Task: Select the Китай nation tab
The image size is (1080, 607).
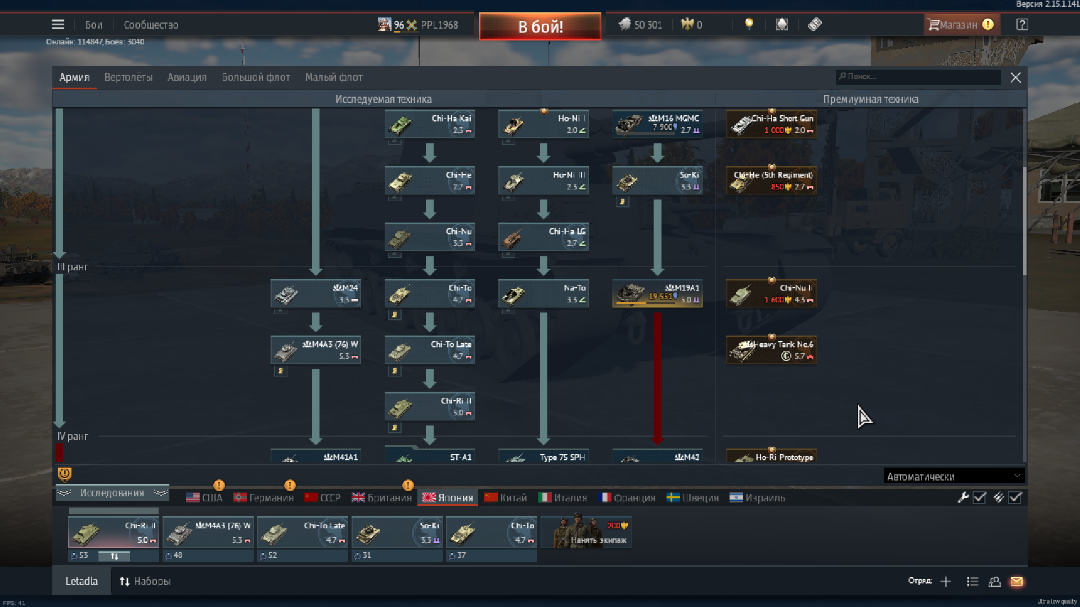Action: click(506, 497)
